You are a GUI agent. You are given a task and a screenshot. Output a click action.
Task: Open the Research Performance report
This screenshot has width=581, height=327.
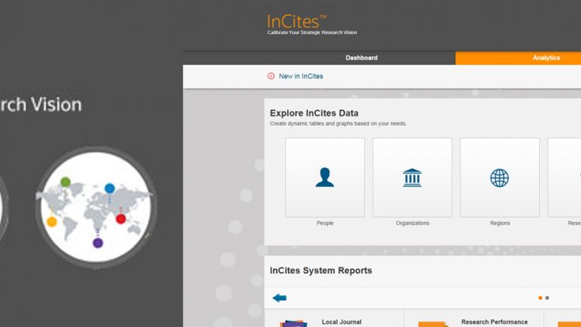[x=494, y=321]
